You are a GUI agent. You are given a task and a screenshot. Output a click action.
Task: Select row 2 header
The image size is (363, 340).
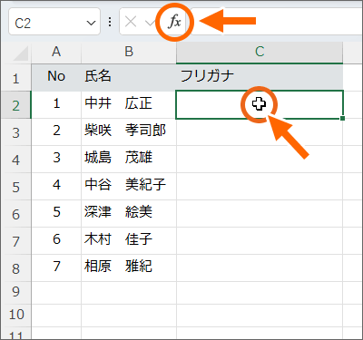15,105
